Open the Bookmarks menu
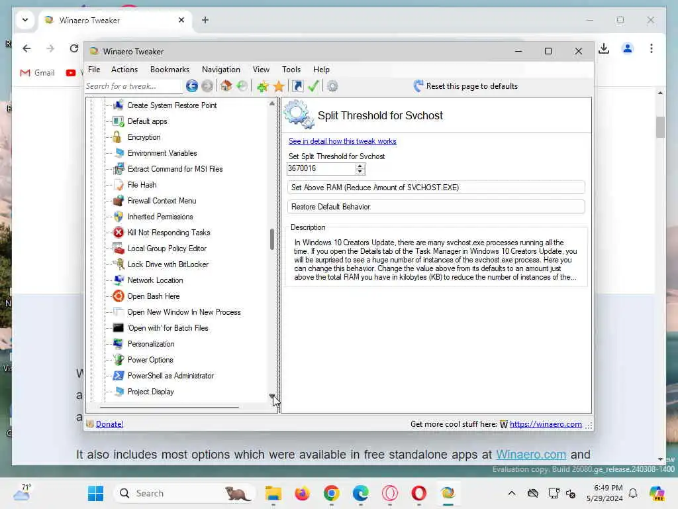This screenshot has width=678, height=509. [x=169, y=69]
